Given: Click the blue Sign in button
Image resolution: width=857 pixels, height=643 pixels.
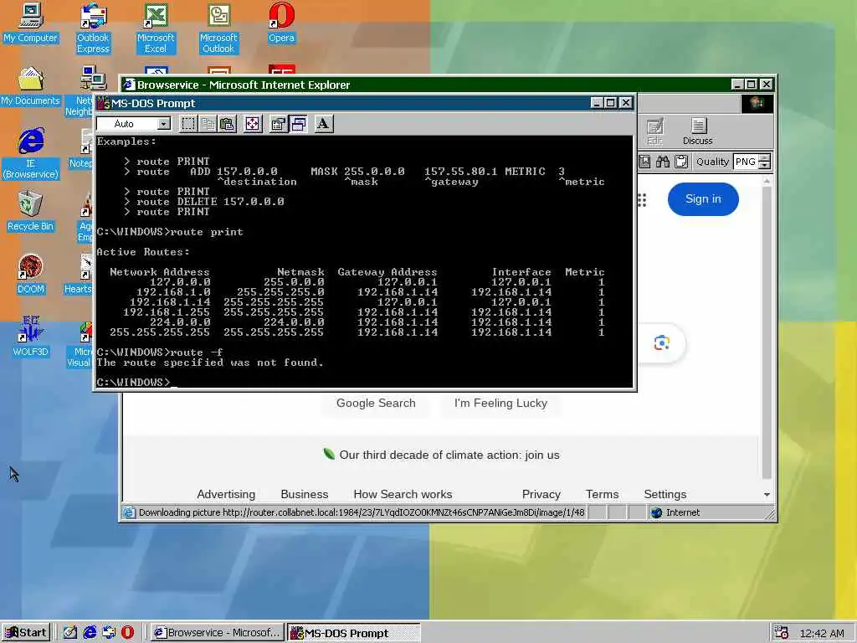Looking at the screenshot, I should [703, 199].
